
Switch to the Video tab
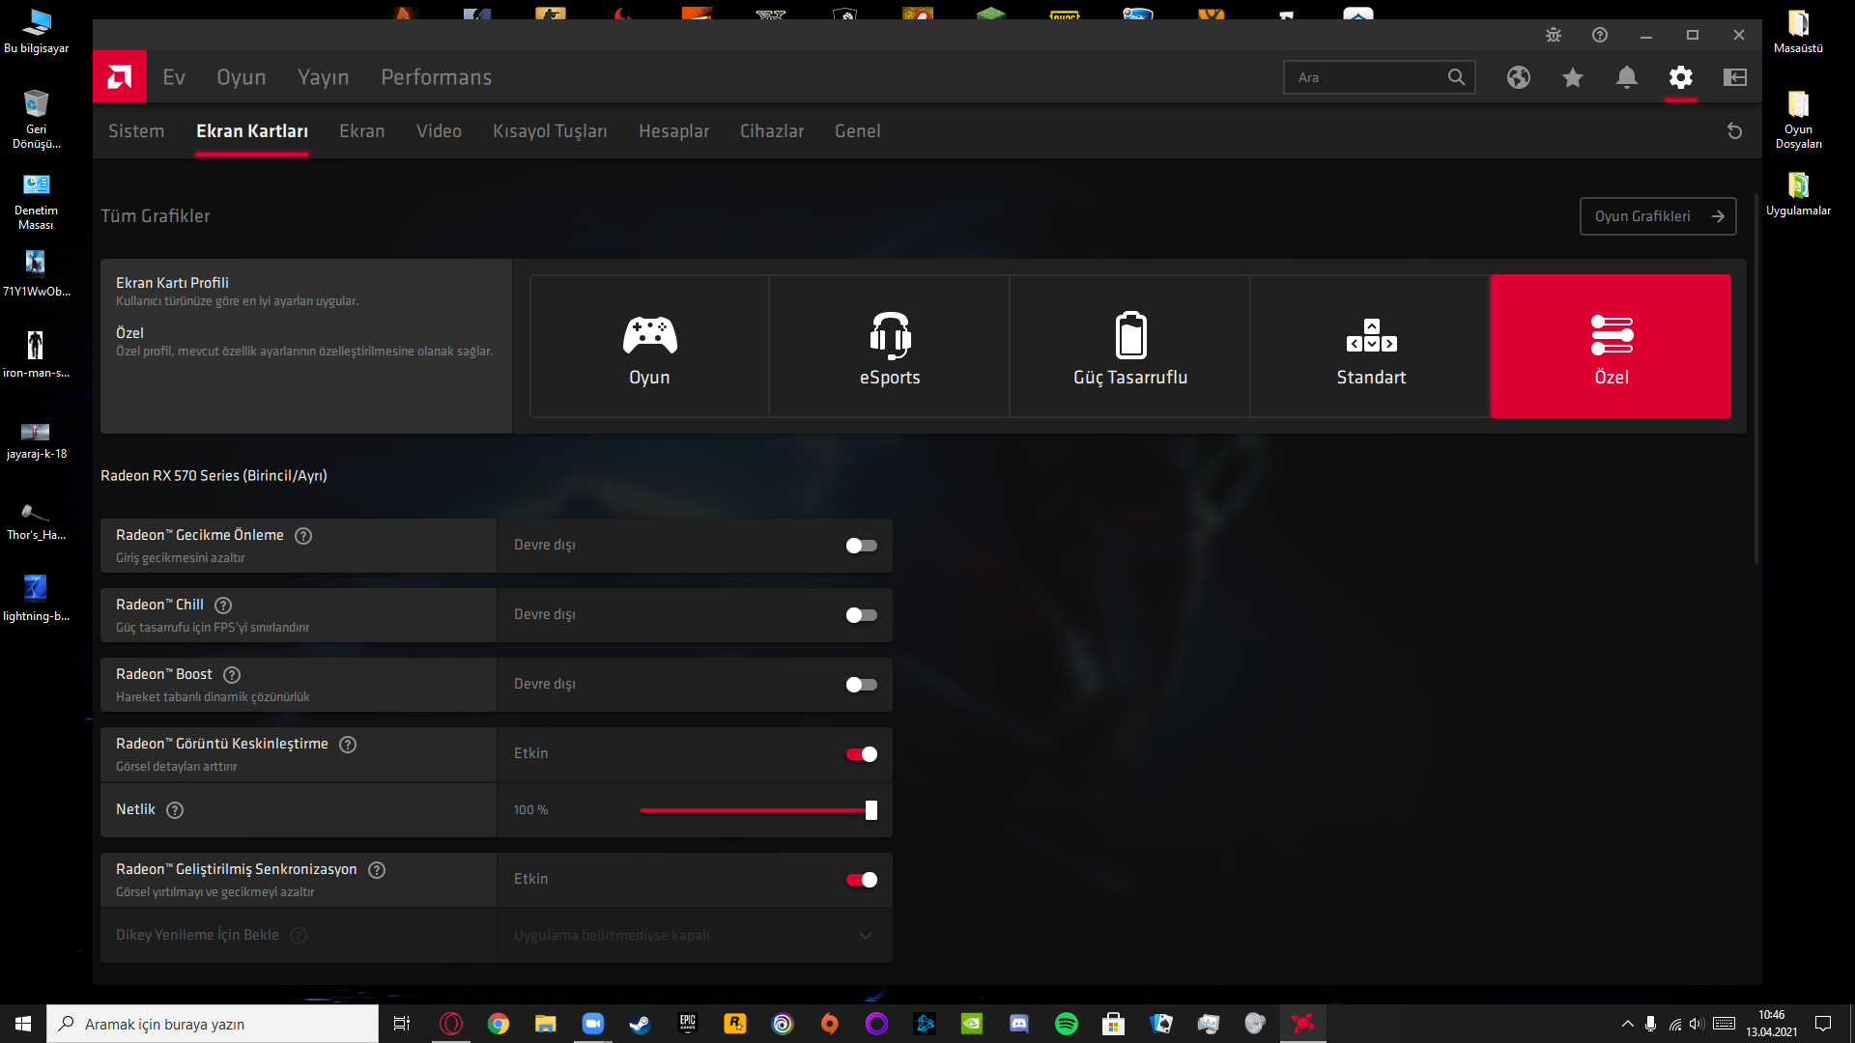439,131
